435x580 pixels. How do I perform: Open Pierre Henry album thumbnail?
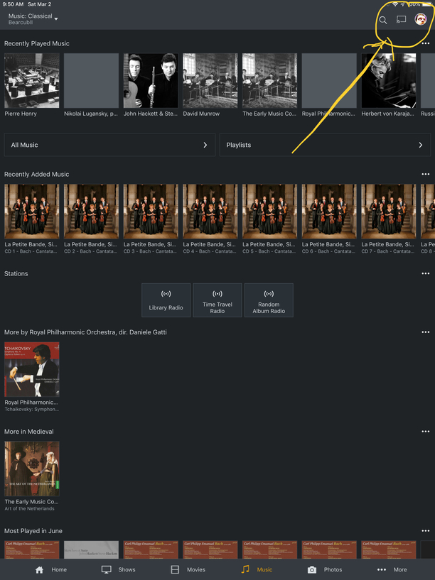point(32,81)
